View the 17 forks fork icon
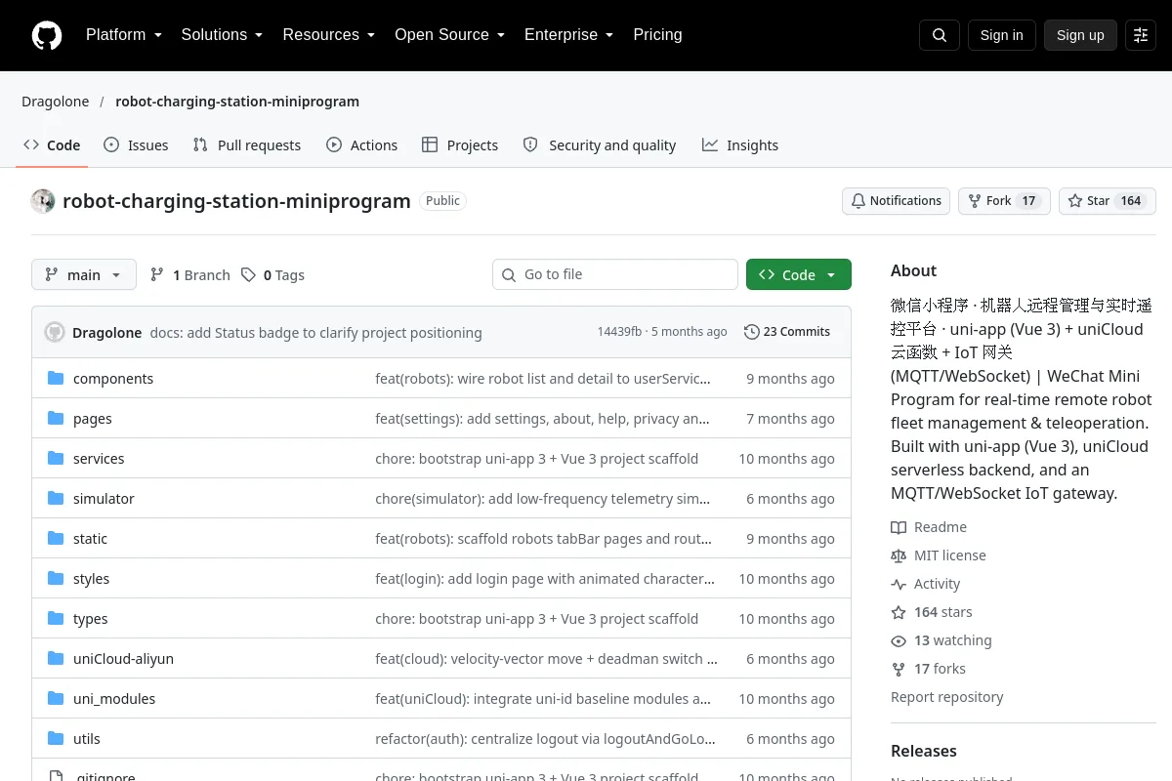The height and width of the screenshot is (781, 1172). pyautogui.click(x=899, y=669)
